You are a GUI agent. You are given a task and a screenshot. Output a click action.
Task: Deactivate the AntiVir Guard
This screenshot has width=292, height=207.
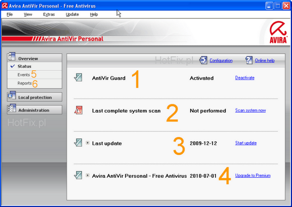click(x=245, y=78)
